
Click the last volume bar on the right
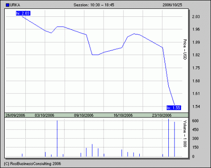[x=174, y=139]
